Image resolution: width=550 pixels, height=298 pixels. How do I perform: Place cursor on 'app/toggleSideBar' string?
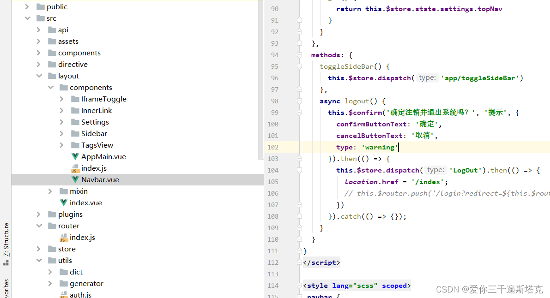[x=480, y=78]
